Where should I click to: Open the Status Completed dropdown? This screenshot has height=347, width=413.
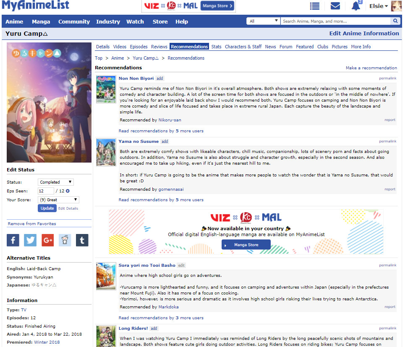click(x=55, y=182)
